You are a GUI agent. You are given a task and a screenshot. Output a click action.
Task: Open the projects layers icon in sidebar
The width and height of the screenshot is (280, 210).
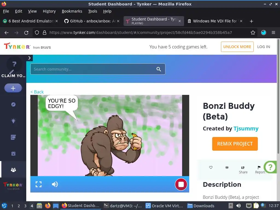(13, 137)
